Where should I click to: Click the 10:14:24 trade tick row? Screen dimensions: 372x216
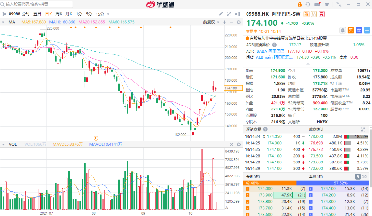click(274, 137)
